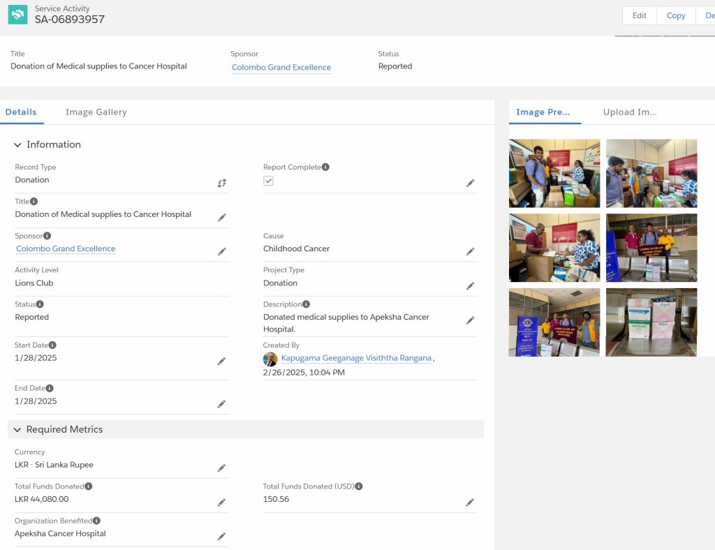Edit Description pencil icon

pos(470,320)
